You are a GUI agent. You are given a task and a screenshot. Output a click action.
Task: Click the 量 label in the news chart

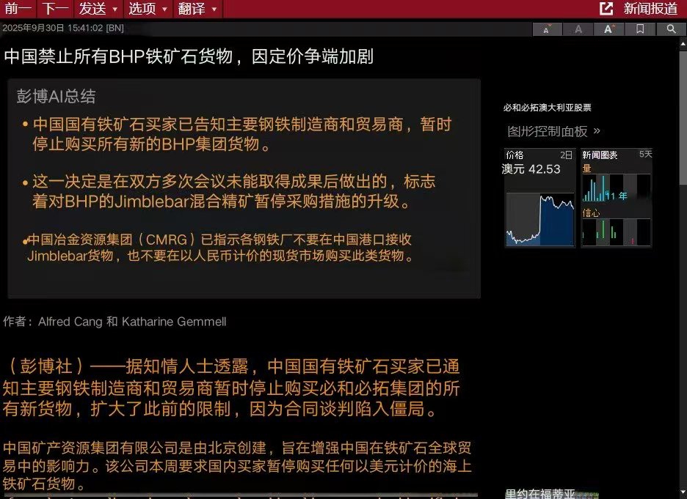click(586, 169)
